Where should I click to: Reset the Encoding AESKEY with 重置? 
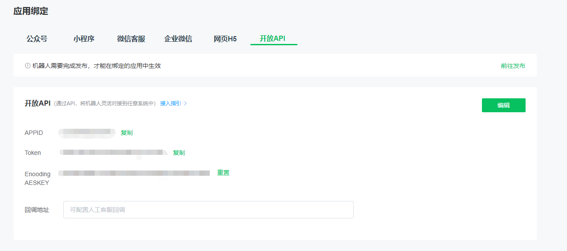(x=223, y=173)
